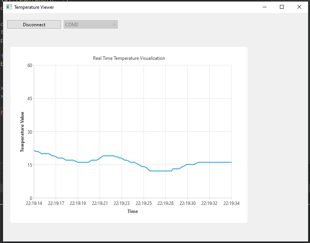Click the 22:19:34 time label

(x=231, y=203)
